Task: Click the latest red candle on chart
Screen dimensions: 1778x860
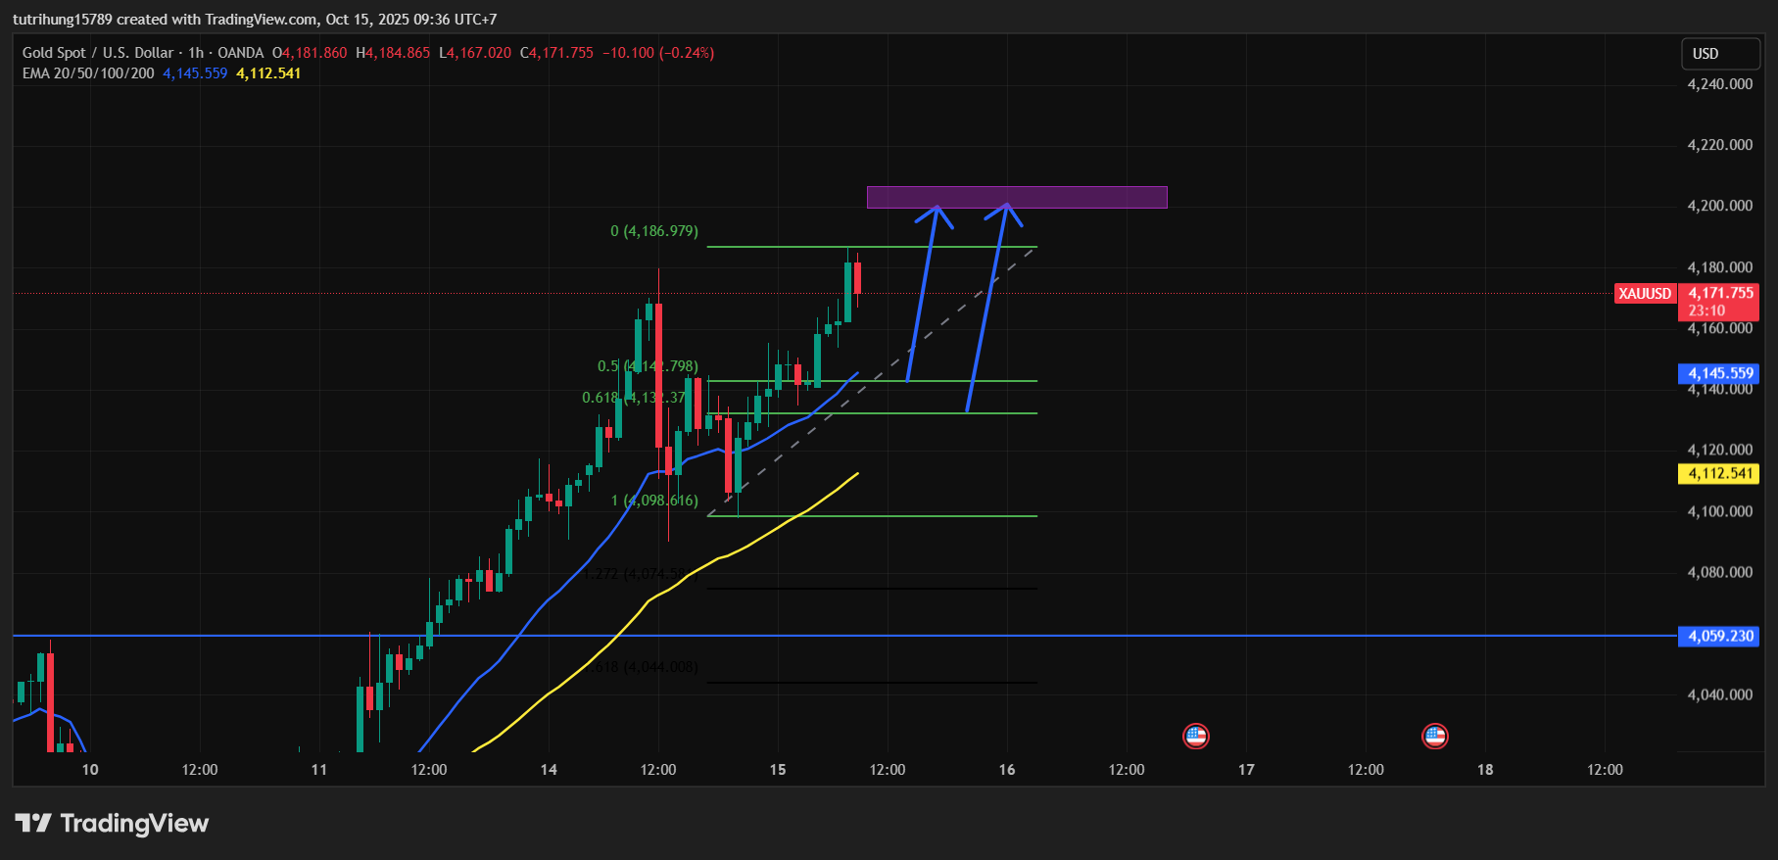Action: tap(857, 278)
